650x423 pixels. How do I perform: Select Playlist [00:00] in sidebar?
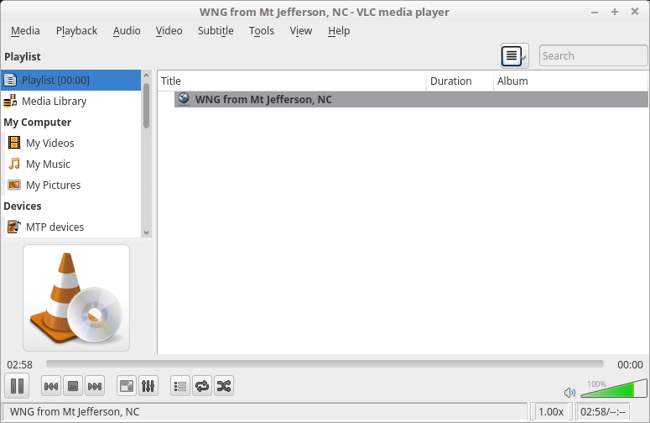click(71, 80)
